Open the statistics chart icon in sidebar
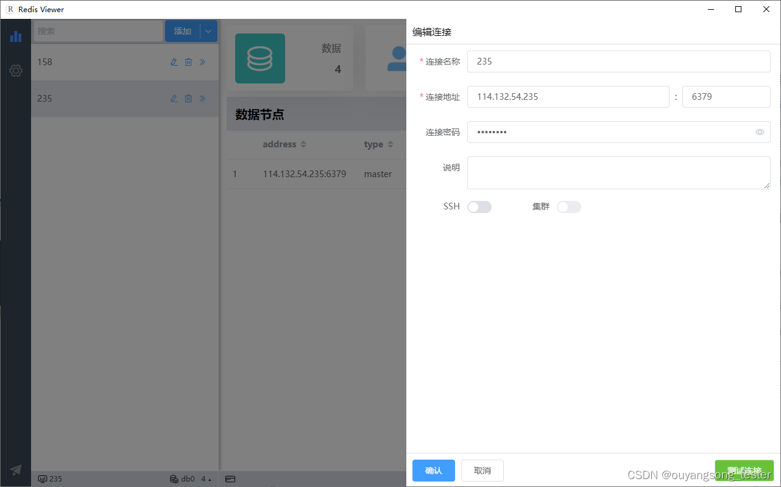Image resolution: width=781 pixels, height=487 pixels. coord(16,37)
